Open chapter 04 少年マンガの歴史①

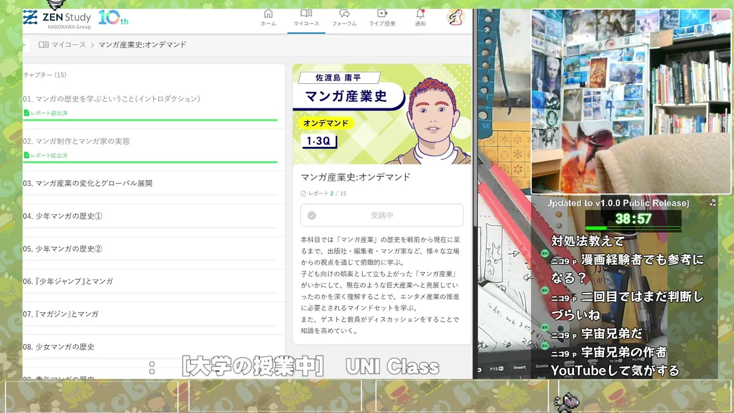pyautogui.click(x=63, y=216)
